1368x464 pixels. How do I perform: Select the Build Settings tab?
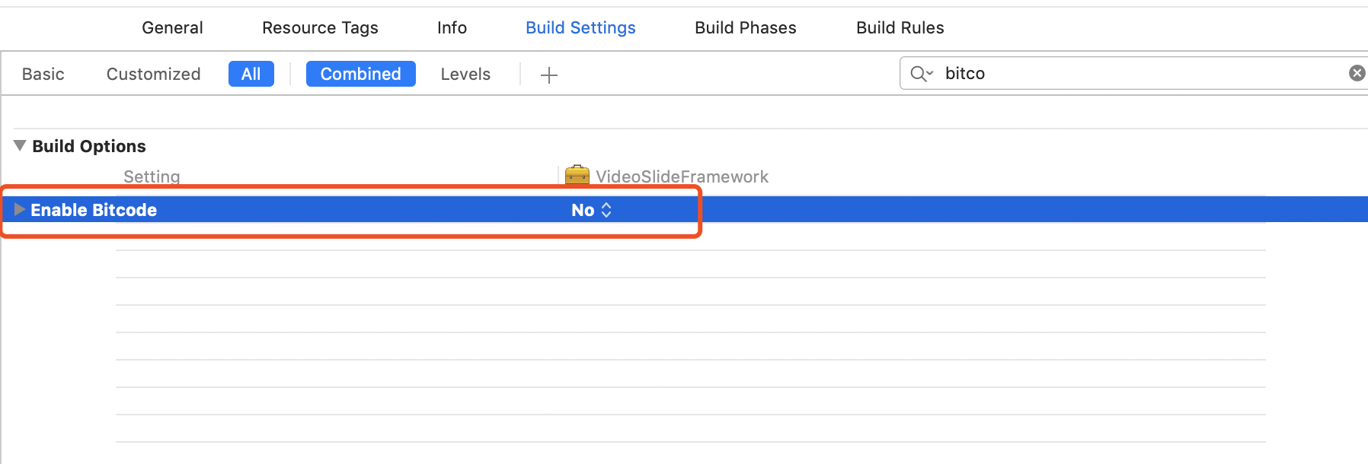(x=580, y=27)
